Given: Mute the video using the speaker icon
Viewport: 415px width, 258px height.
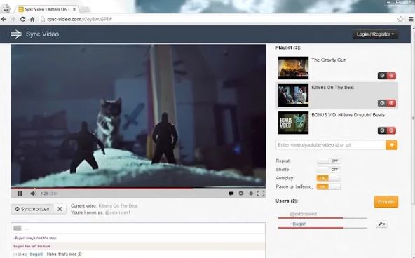Looking at the screenshot, I should [34, 193].
